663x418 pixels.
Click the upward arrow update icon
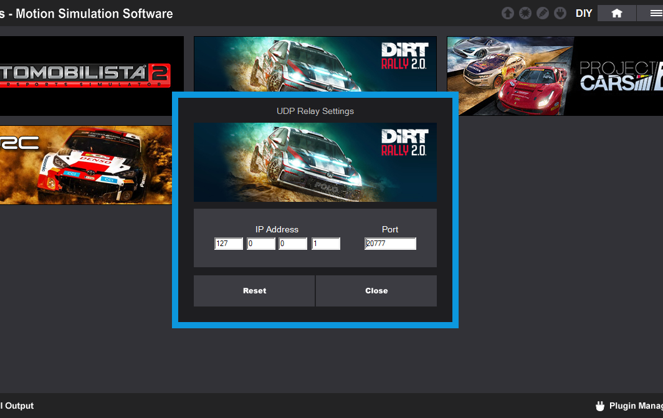[x=508, y=13]
